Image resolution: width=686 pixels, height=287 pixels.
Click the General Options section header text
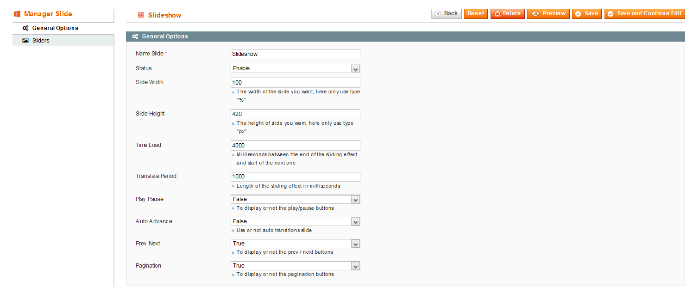pos(165,37)
